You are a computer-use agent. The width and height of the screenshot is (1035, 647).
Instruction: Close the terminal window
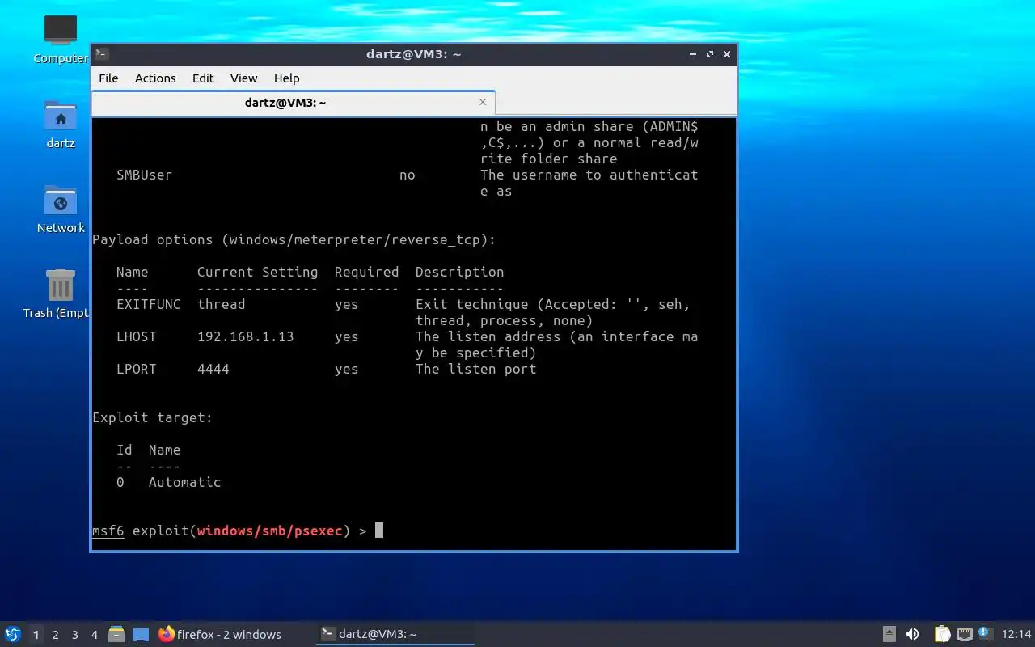click(x=727, y=54)
